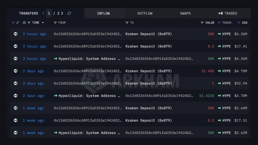Click chain icon on the $17.51 row
This screenshot has width=258, height=145.
coord(16,120)
